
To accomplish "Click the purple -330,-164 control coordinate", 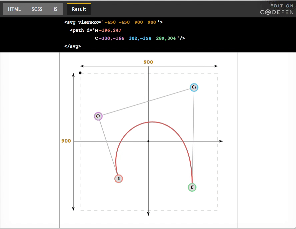I will pyautogui.click(x=112, y=38).
